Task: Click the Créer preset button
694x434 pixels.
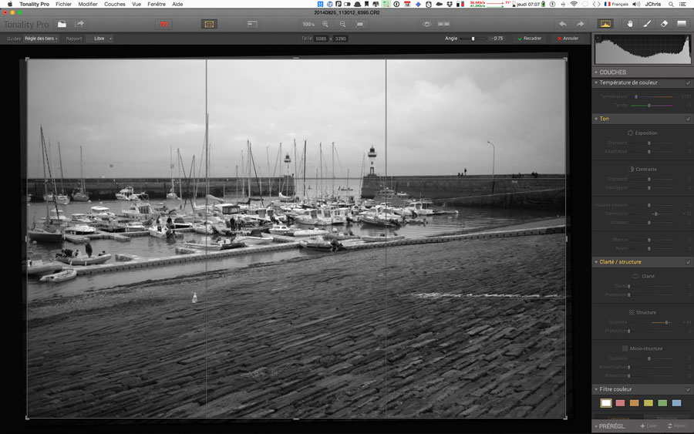Action: (649, 426)
